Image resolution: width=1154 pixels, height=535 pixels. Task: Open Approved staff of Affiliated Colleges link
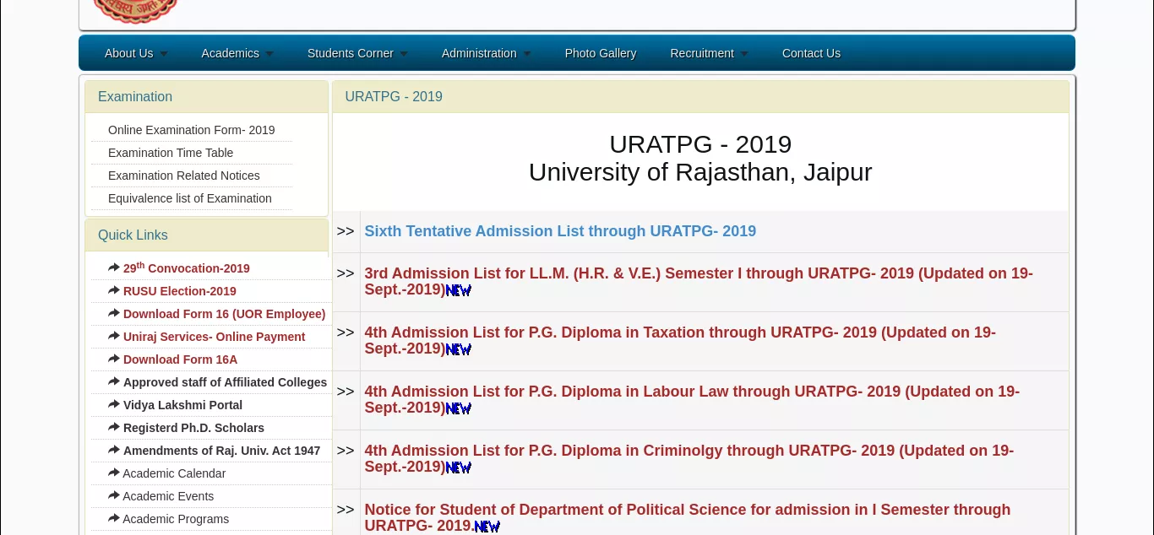point(226,382)
